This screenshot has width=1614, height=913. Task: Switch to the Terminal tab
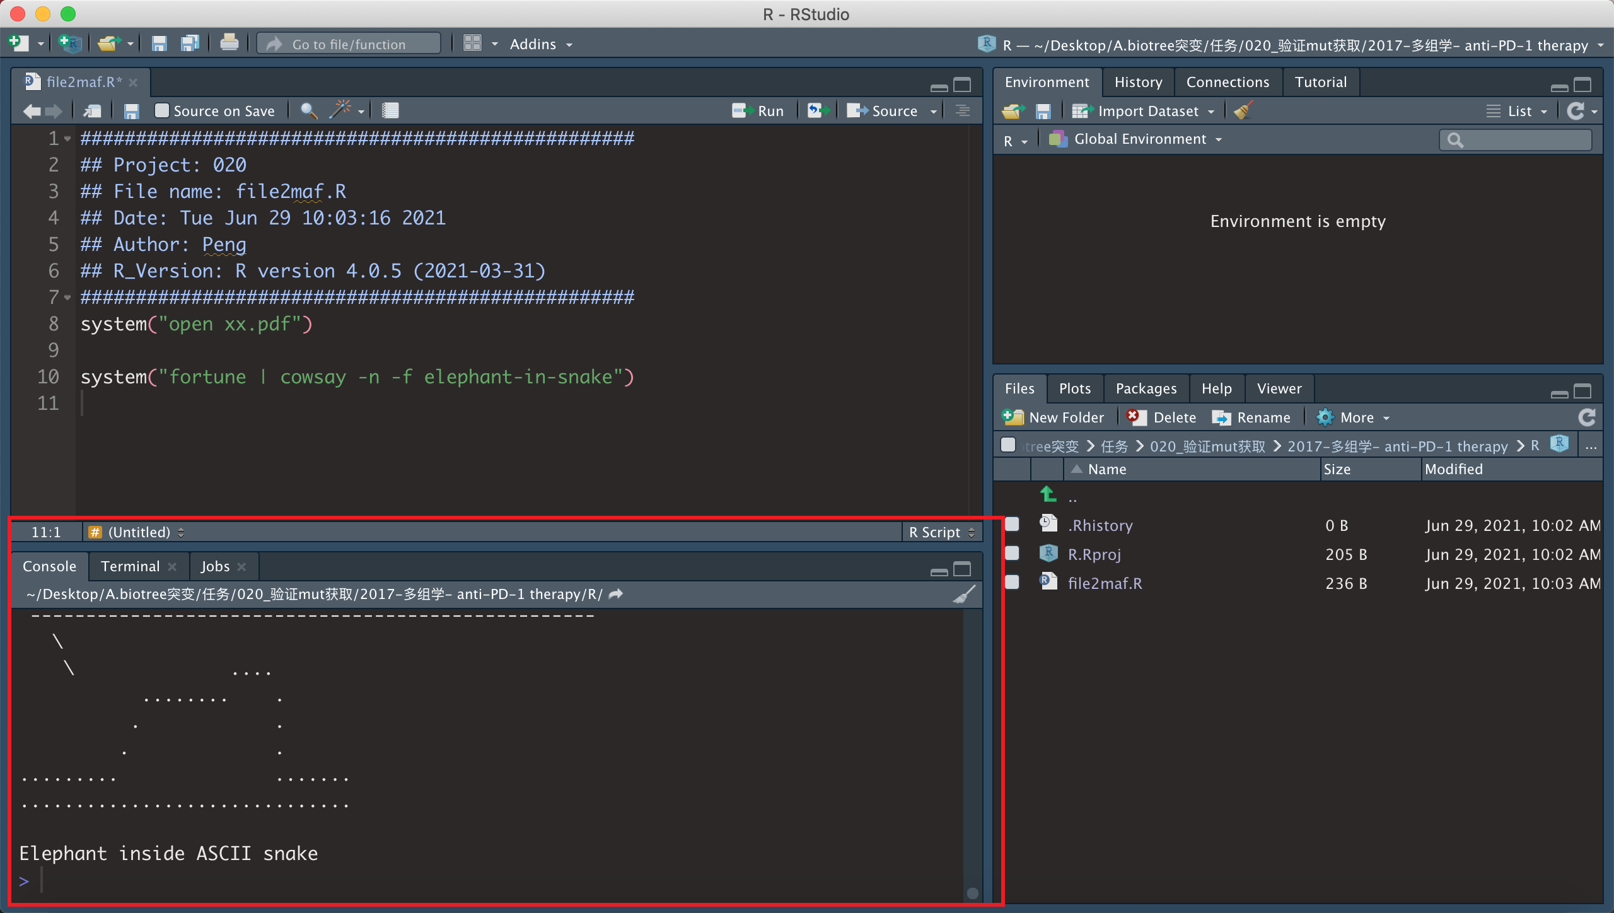click(131, 566)
